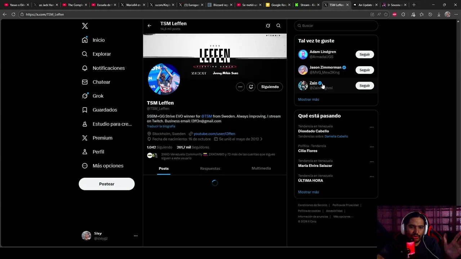Click the Postear button
The image size is (461, 259).
107,184
